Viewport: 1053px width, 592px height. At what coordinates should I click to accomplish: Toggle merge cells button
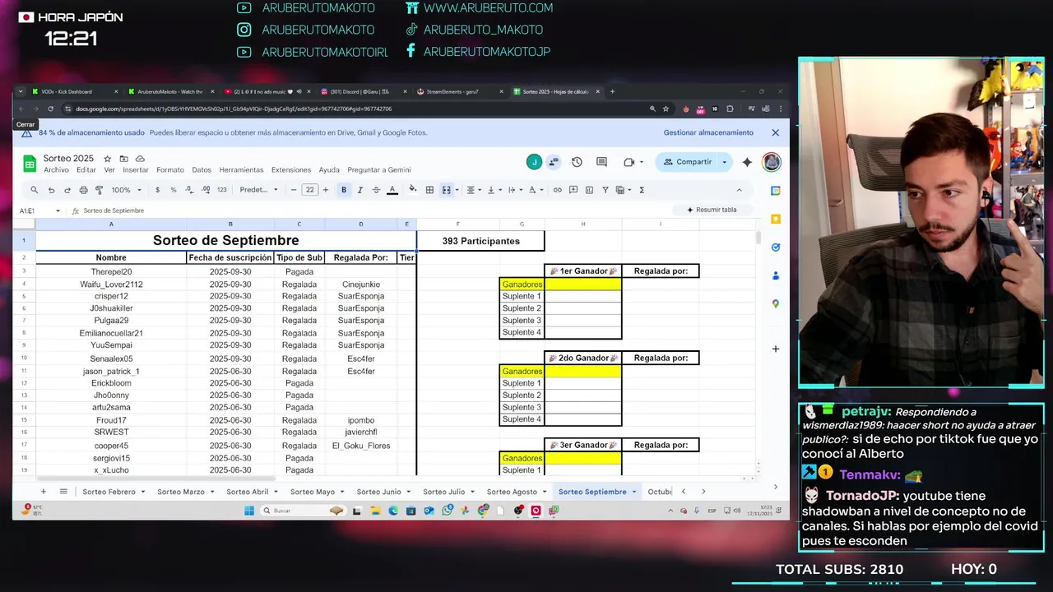[x=446, y=190]
